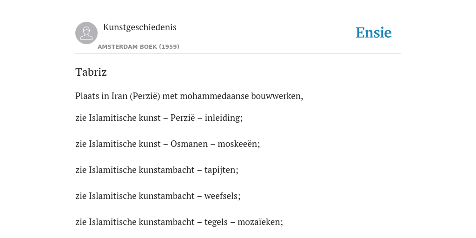
Task: Open the Kunstgeschiedenis source title
Action: 139,27
